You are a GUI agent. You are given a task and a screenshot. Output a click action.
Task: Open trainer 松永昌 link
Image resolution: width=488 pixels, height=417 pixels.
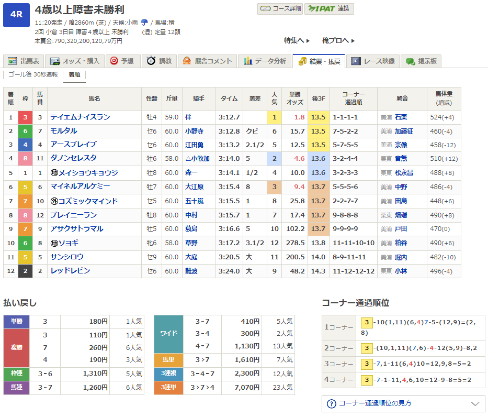point(404,173)
